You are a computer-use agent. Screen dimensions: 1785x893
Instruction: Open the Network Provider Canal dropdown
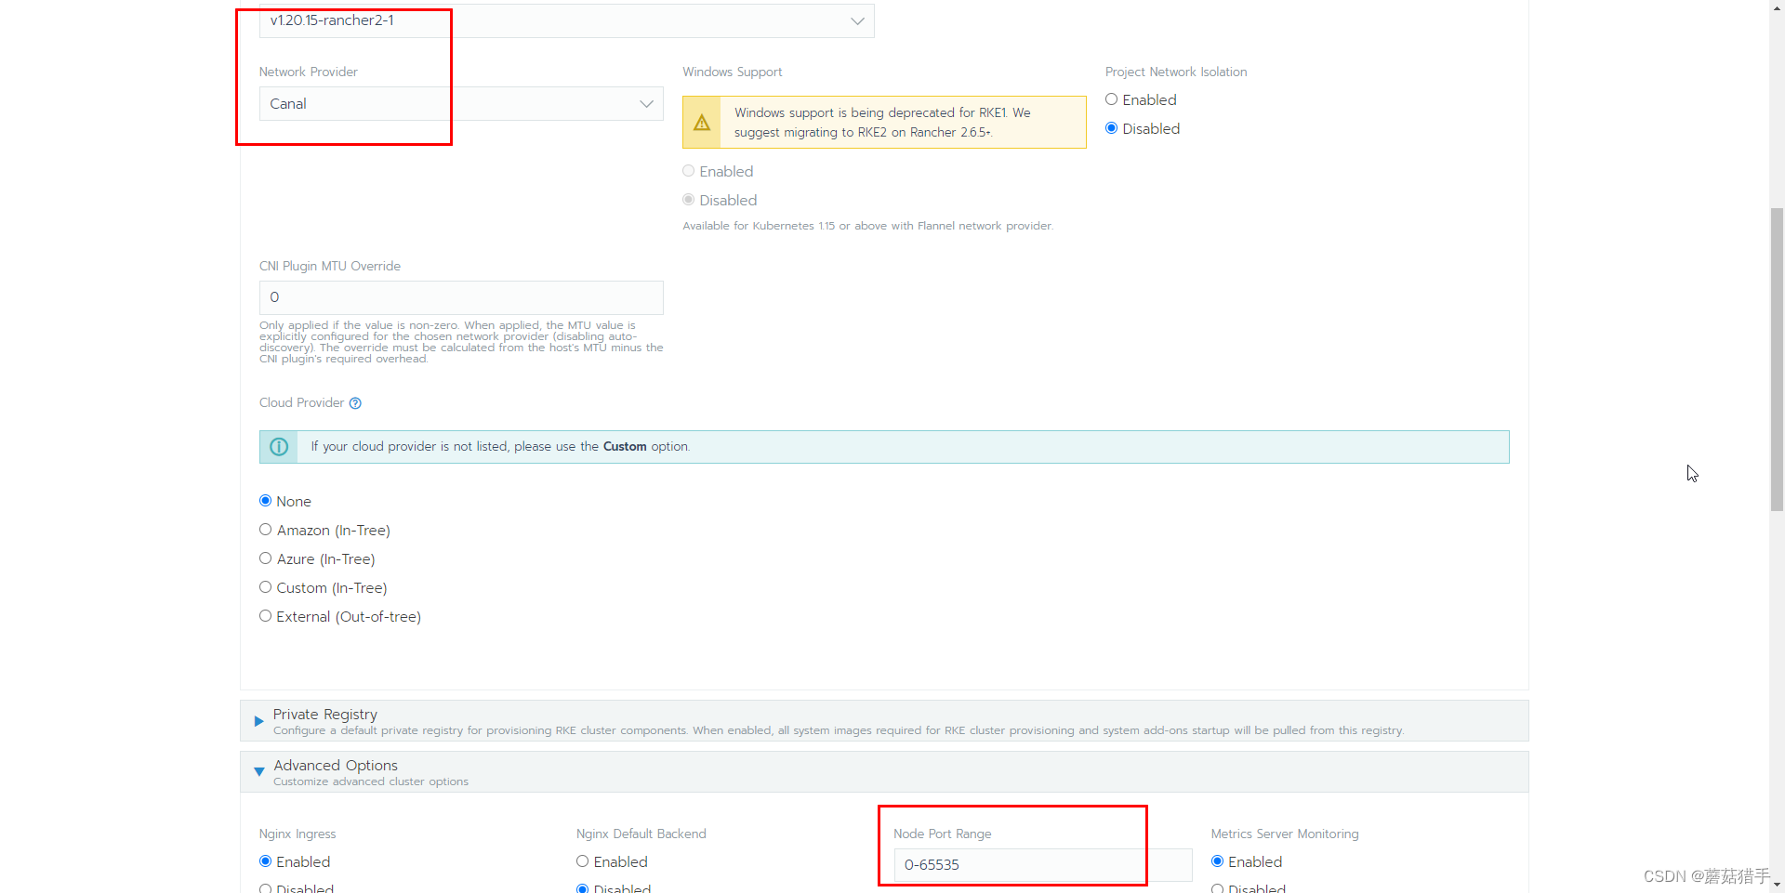(461, 104)
